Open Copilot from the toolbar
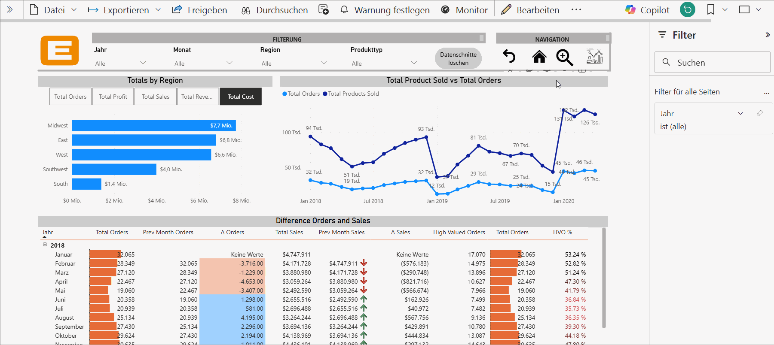The width and height of the screenshot is (774, 345). click(647, 10)
